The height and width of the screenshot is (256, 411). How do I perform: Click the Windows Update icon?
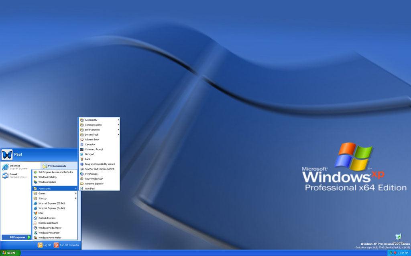pyautogui.click(x=35, y=182)
